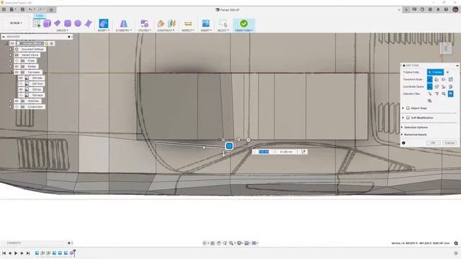Show the 358 back canvas
The width and height of the screenshot is (461, 259).
21,95
